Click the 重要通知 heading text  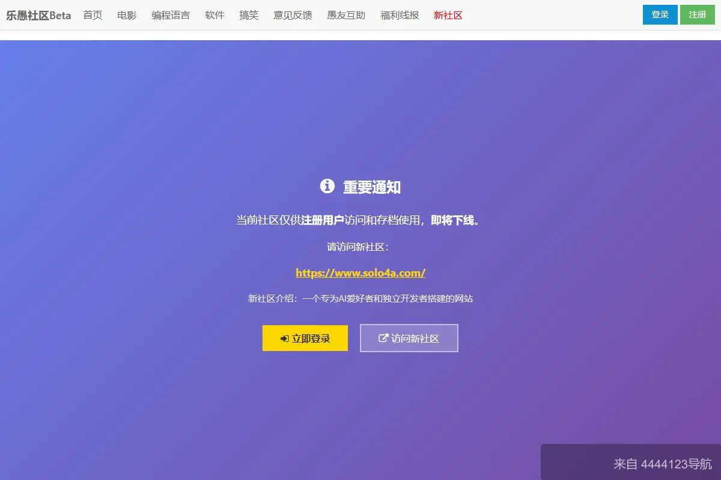tap(372, 187)
